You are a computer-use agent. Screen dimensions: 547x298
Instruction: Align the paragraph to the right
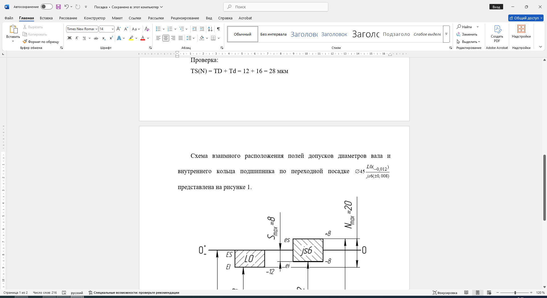[173, 38]
